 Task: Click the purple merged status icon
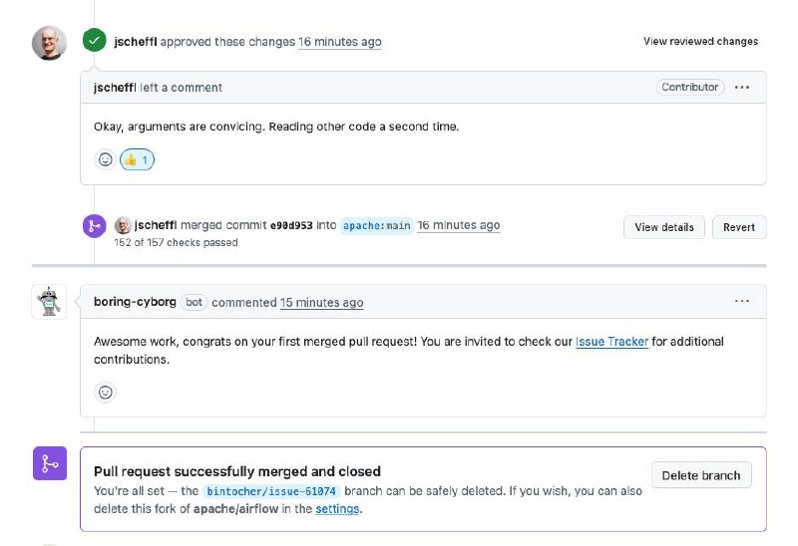pos(49,464)
